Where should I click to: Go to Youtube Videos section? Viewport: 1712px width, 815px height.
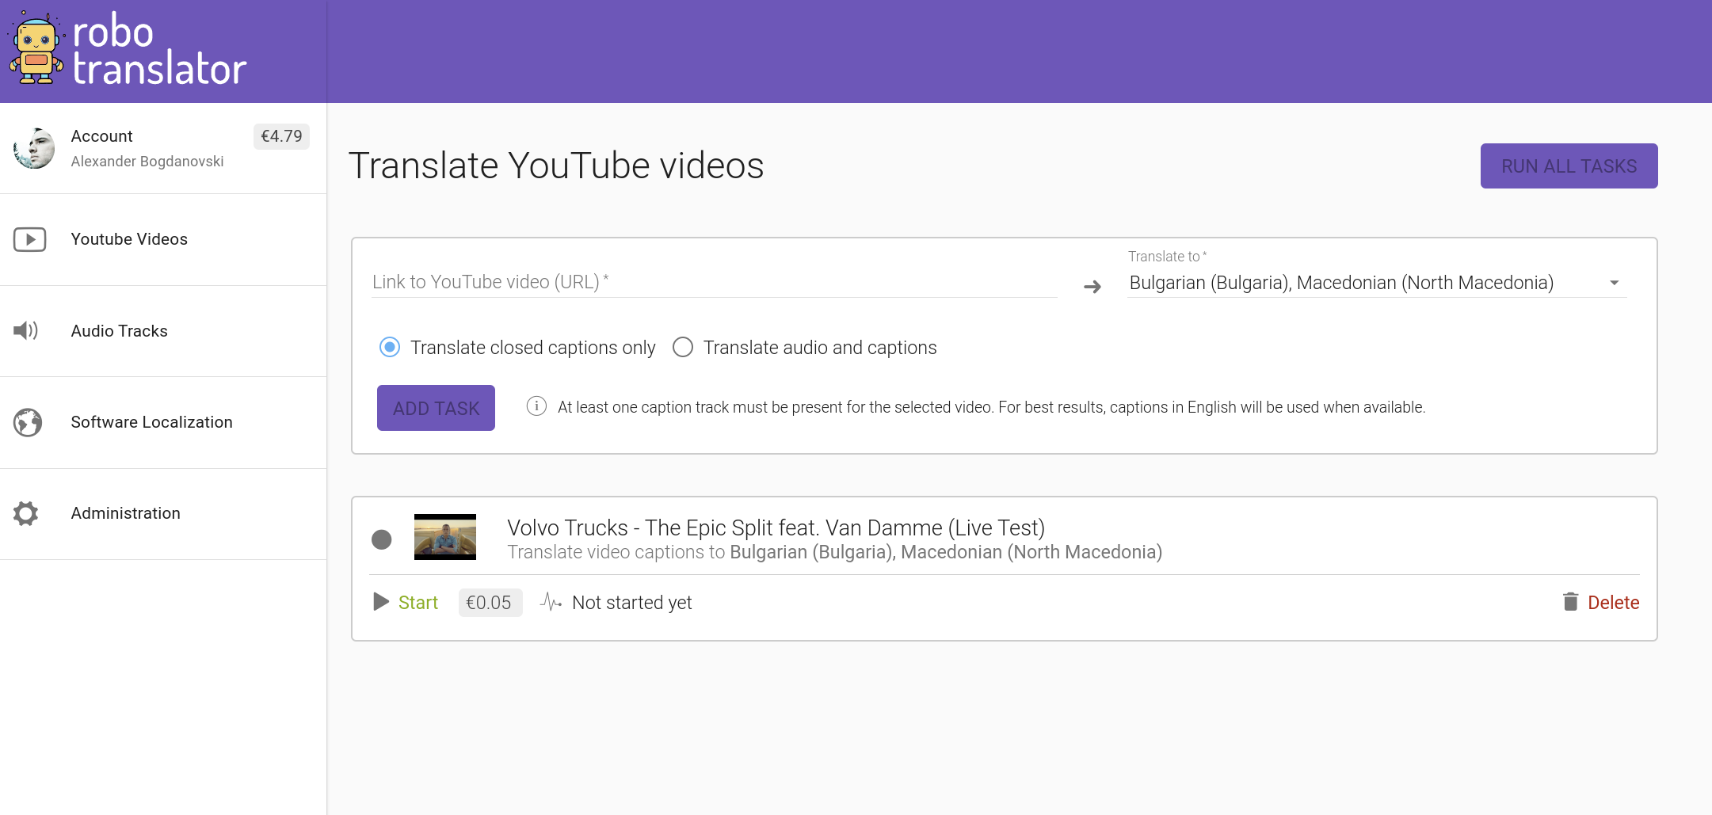tap(163, 239)
